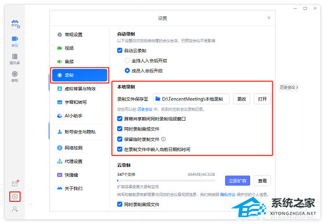Select 成员入会后开启 radio option
Screen dimensions: 325x224
(x=127, y=70)
